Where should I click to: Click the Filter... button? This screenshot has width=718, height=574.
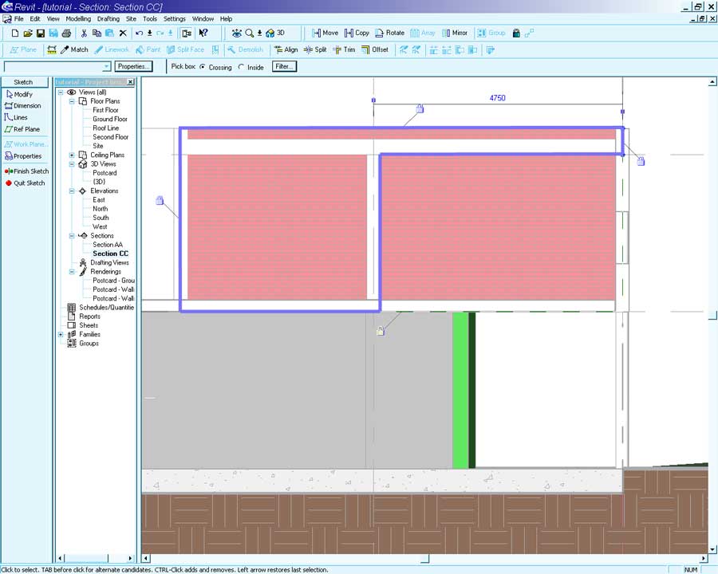pyautogui.click(x=283, y=67)
